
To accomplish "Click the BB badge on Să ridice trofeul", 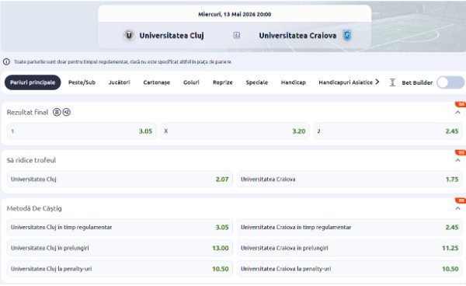I will (x=461, y=152).
